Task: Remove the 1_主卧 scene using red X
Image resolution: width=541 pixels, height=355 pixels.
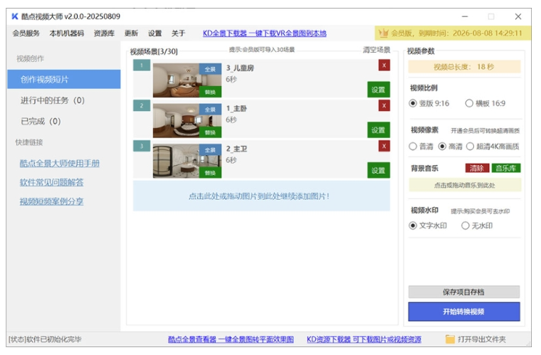Action: (x=384, y=106)
